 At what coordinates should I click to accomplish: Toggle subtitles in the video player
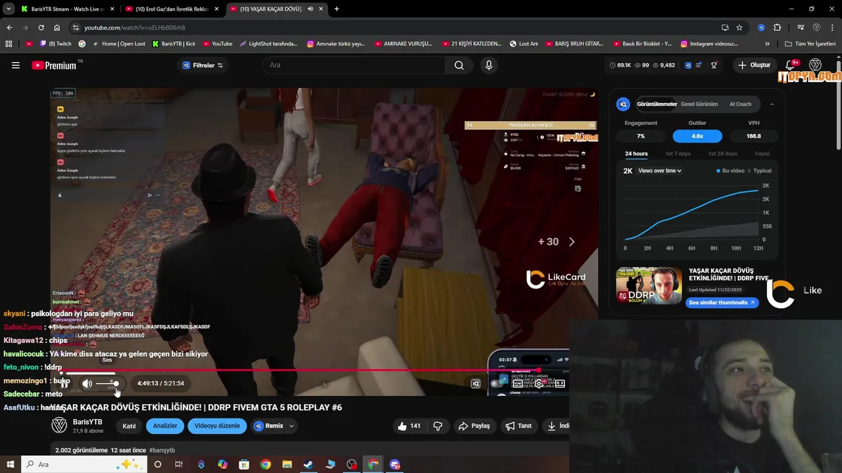tap(518, 384)
